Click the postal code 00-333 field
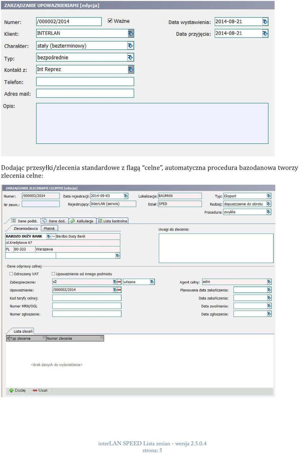The height and width of the screenshot is (454, 299). click(x=24, y=249)
